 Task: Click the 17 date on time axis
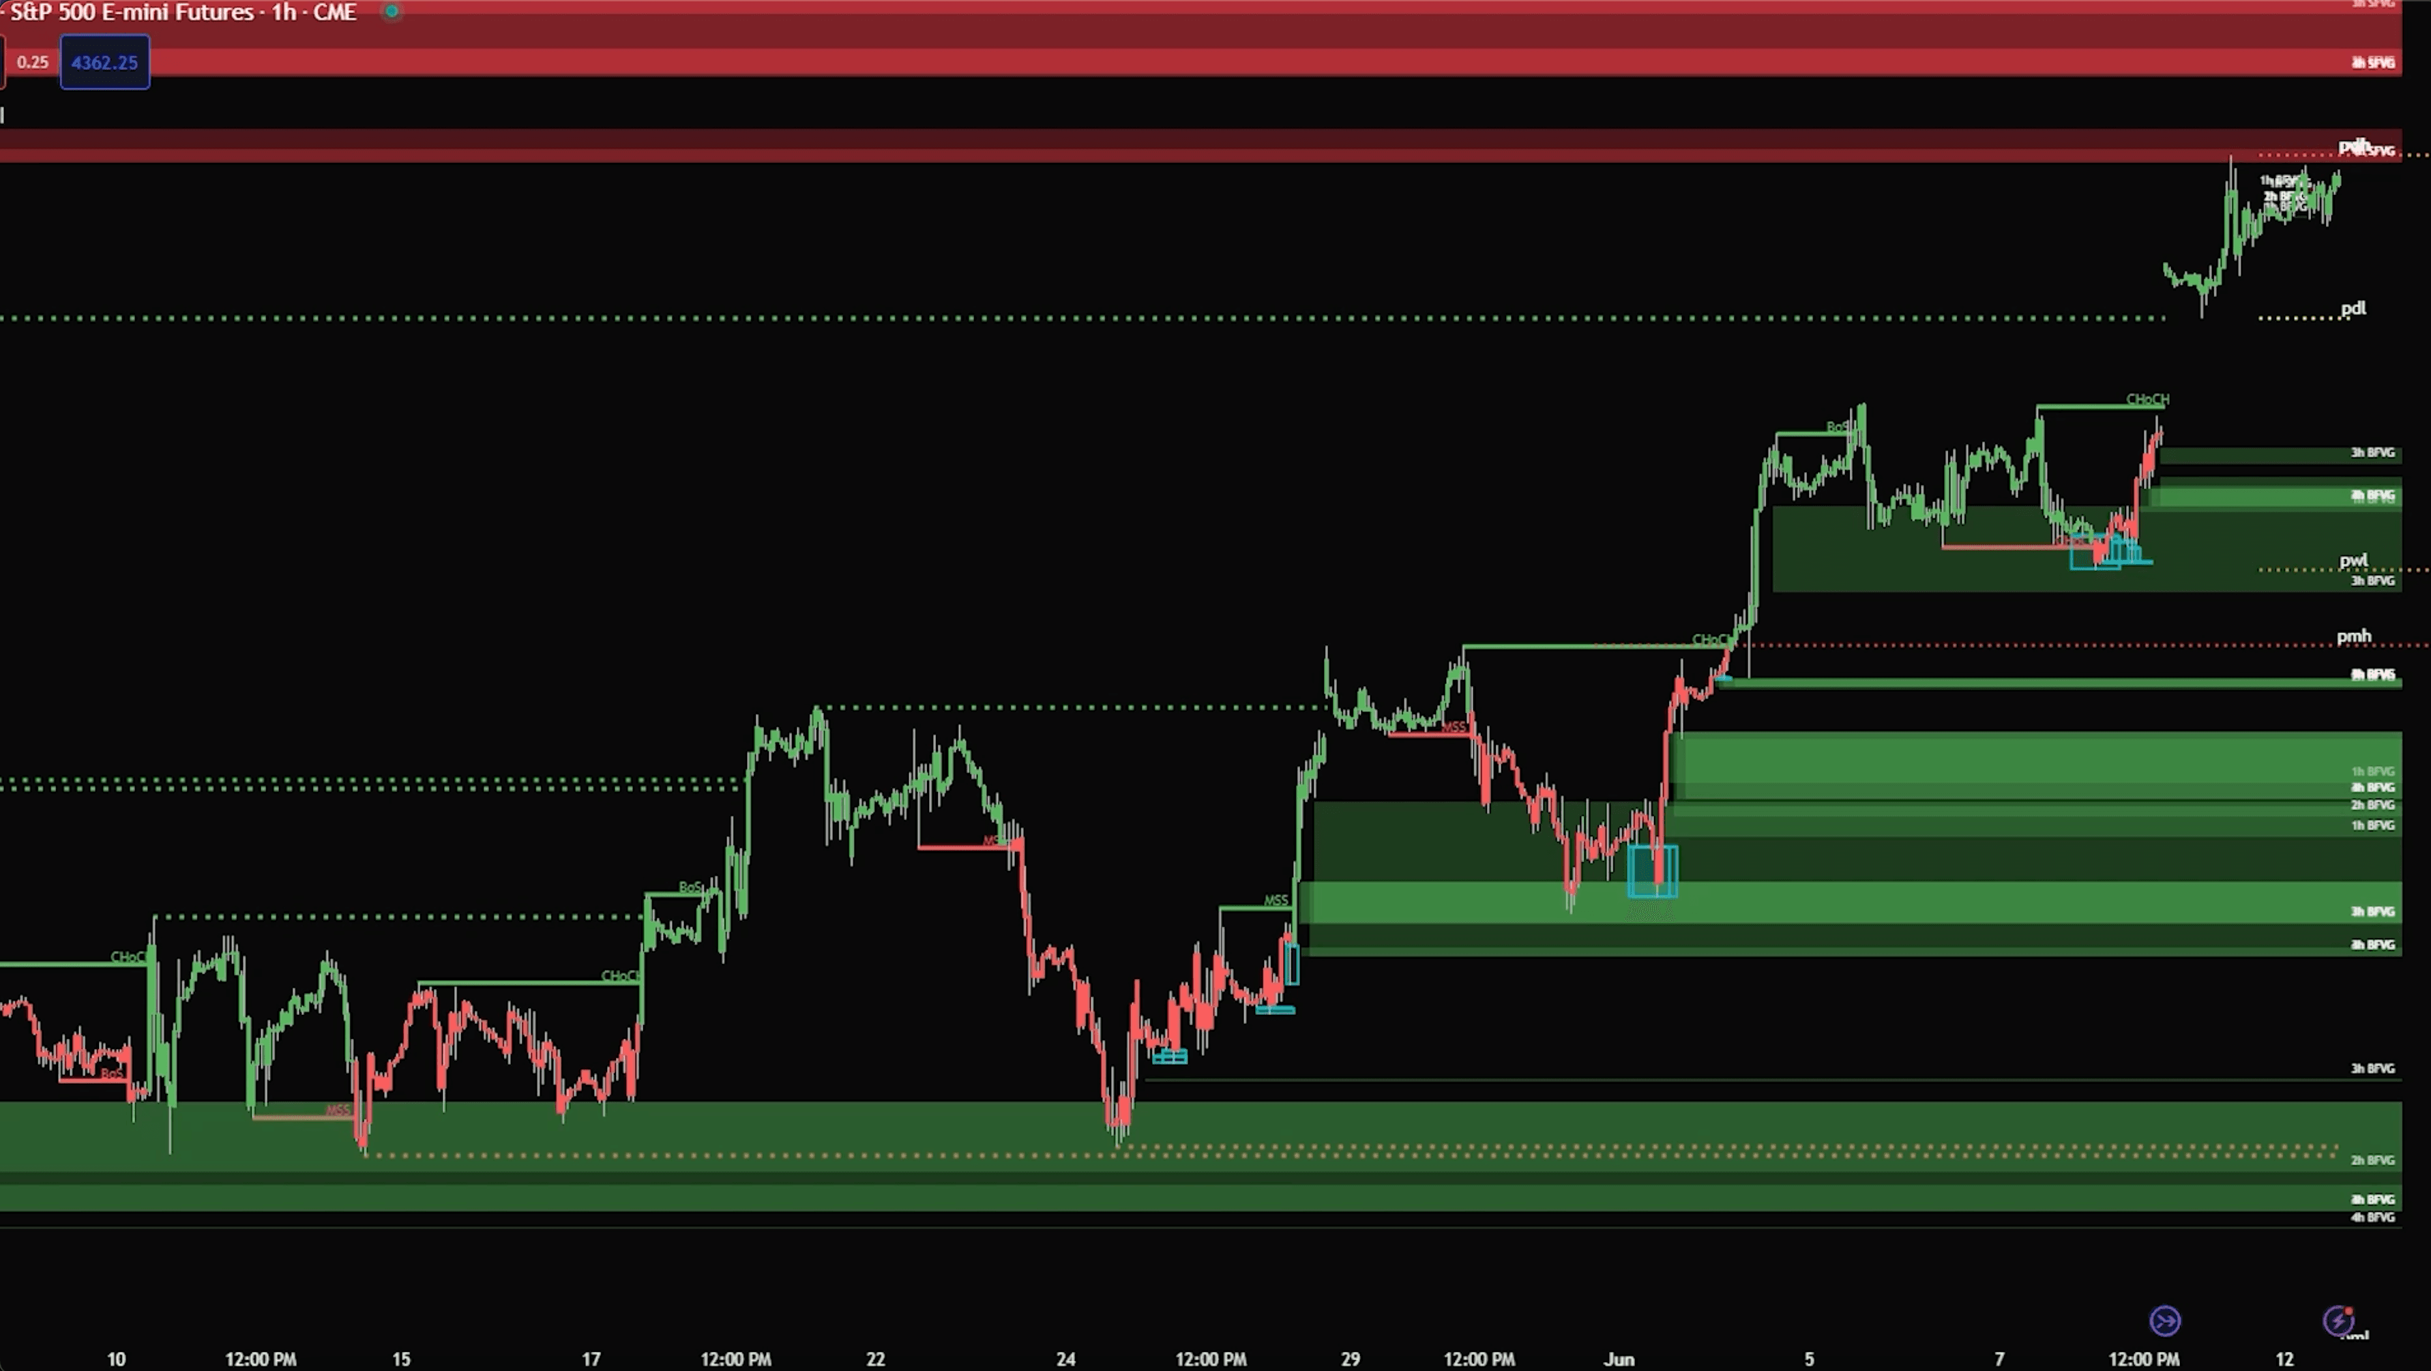coord(591,1359)
